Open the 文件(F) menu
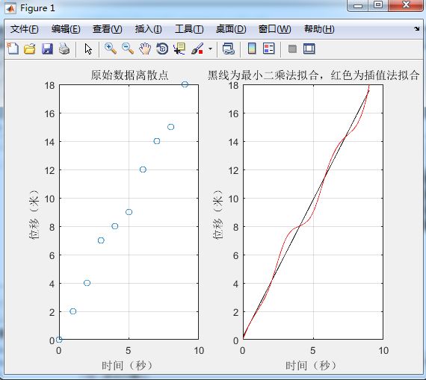 point(25,29)
